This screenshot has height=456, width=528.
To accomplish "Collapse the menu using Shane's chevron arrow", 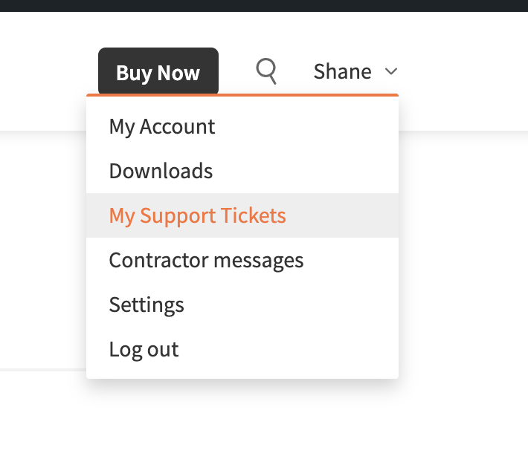I will [x=391, y=71].
